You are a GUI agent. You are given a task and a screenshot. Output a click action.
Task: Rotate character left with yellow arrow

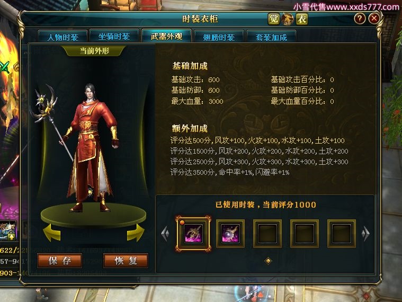click(52, 233)
